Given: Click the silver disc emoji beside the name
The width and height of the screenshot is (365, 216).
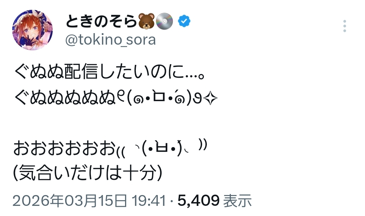Looking at the screenshot, I should pos(165,22).
